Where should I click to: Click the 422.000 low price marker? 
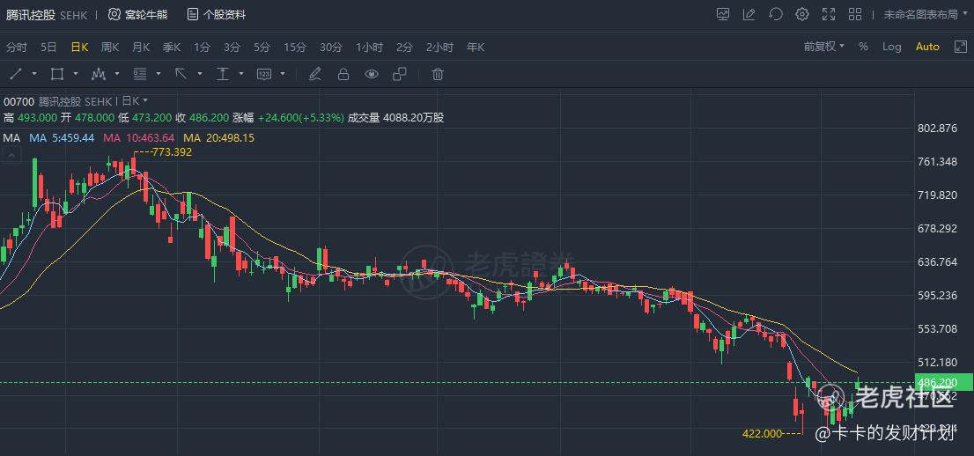pyautogui.click(x=762, y=434)
